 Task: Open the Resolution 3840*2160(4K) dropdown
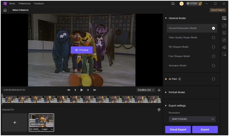click(192, 119)
